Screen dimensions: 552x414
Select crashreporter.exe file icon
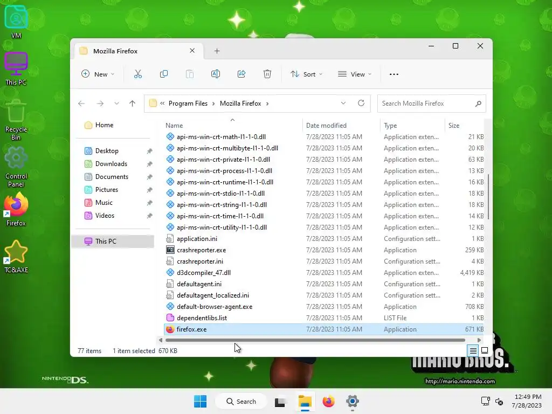coord(170,250)
